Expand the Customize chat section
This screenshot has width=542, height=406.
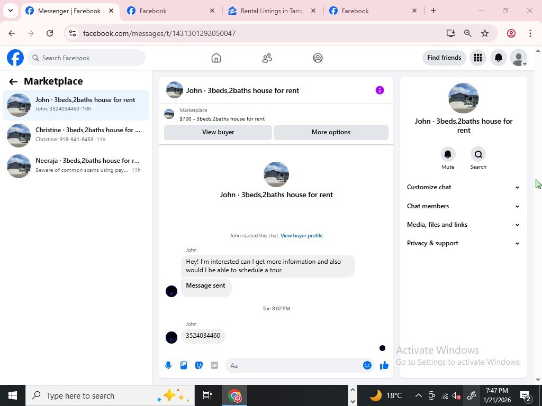[463, 187]
